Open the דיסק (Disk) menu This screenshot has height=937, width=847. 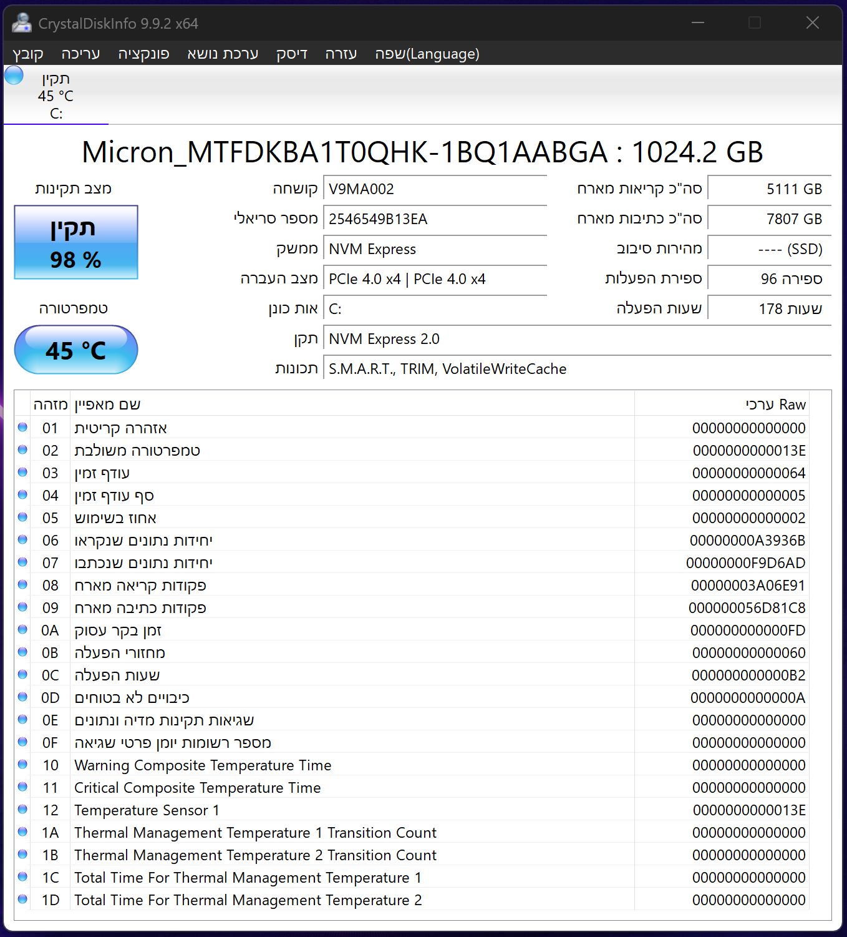[x=292, y=54]
